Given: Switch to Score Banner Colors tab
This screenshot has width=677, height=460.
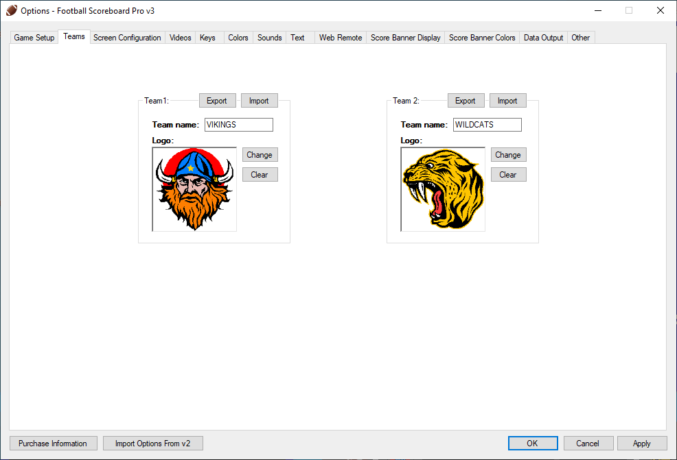Looking at the screenshot, I should 482,38.
